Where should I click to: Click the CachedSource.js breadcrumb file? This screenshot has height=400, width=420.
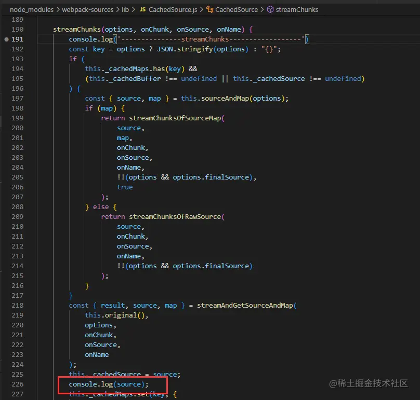point(173,10)
